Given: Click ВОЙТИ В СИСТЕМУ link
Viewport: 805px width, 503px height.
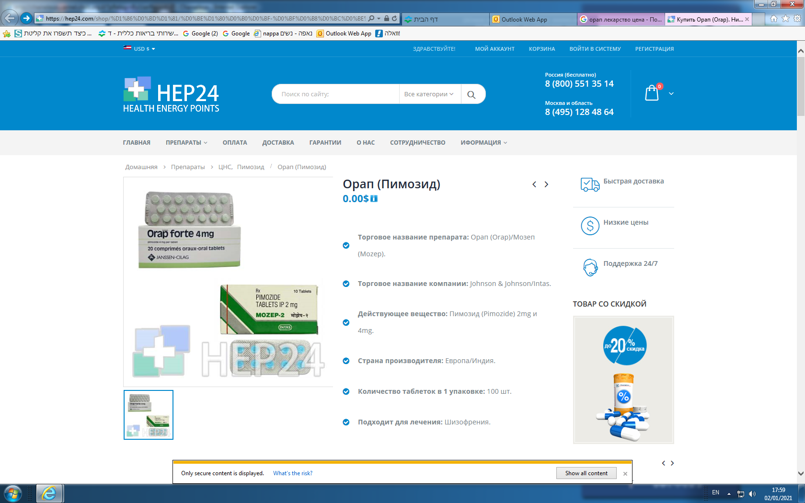Looking at the screenshot, I should point(595,49).
